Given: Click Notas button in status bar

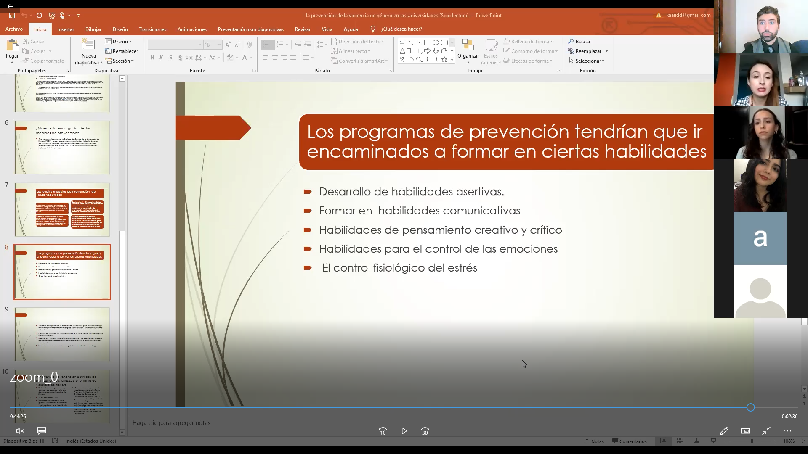Looking at the screenshot, I should 594,441.
